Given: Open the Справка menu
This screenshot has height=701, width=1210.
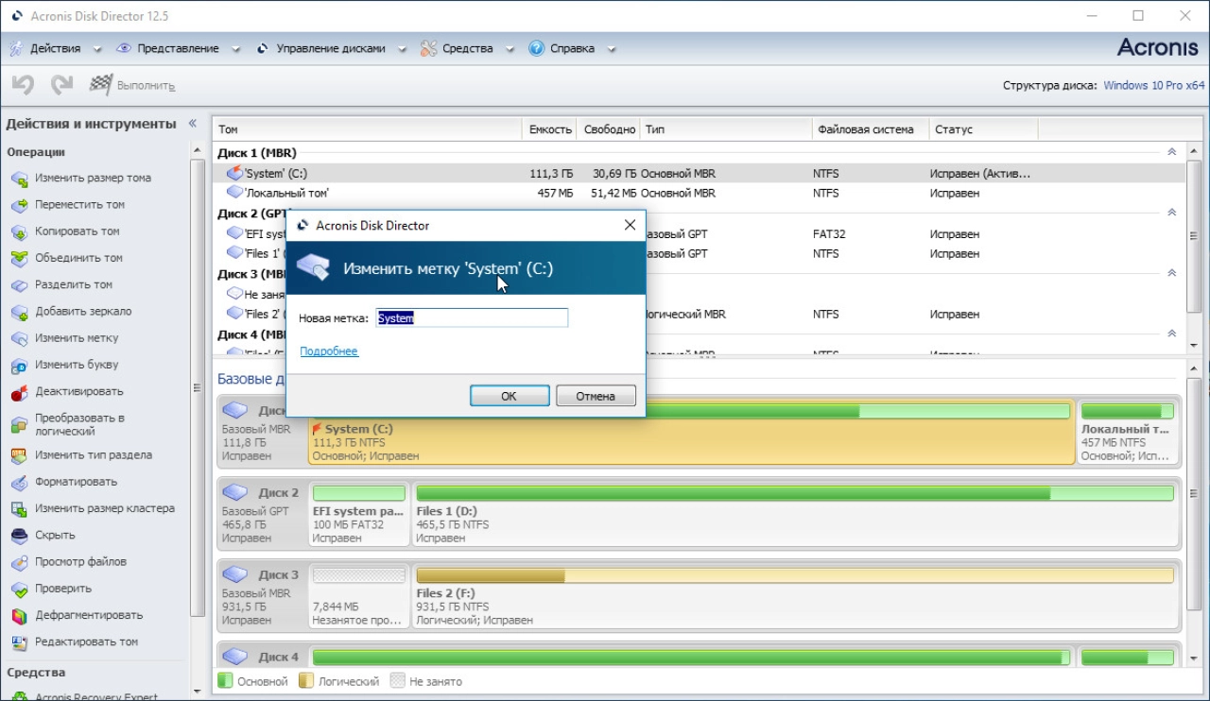Looking at the screenshot, I should [573, 48].
